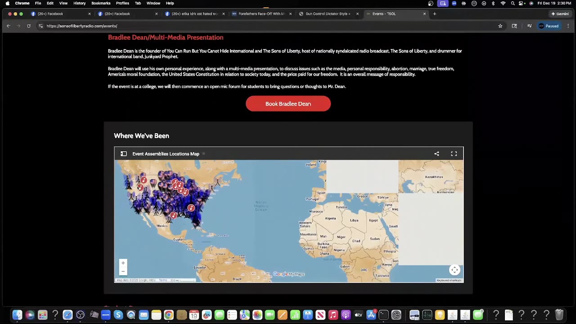Open the View menu

[x=63, y=3]
